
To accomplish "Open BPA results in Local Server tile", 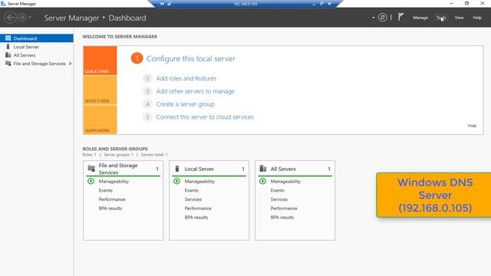I will (196, 218).
